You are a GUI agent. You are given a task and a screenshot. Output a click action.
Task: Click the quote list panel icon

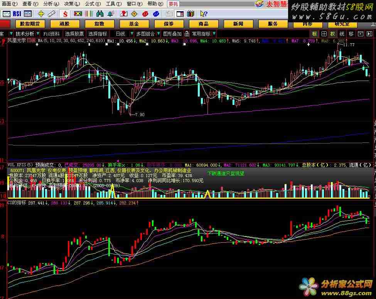coord(28,14)
